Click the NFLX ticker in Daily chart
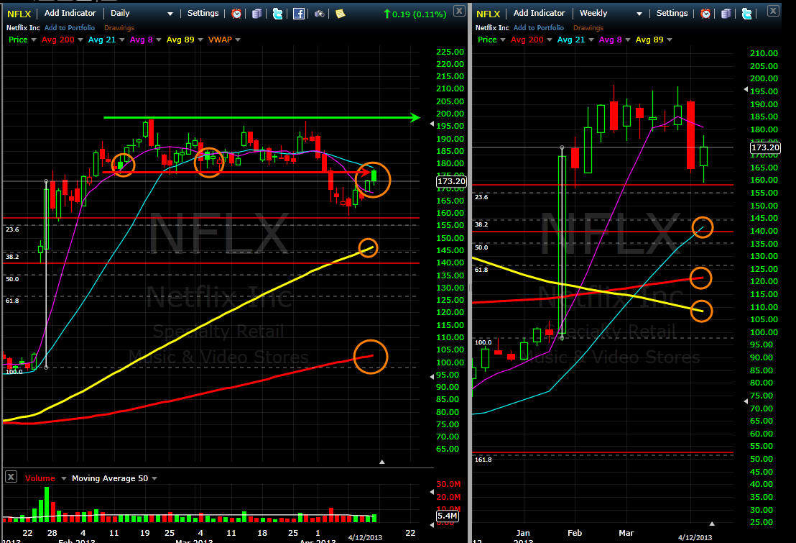 pyautogui.click(x=19, y=14)
